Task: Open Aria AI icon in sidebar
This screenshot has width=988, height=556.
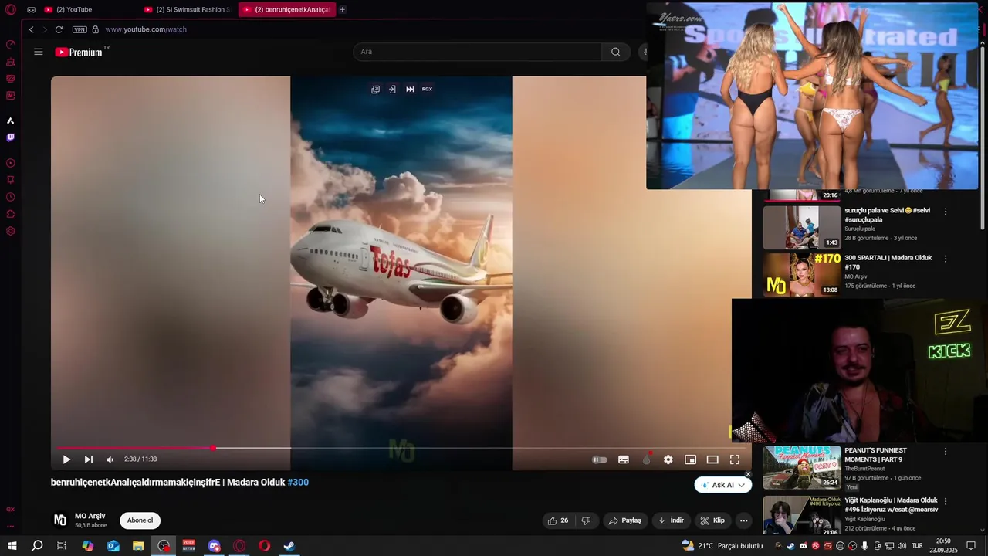Action: (11, 121)
